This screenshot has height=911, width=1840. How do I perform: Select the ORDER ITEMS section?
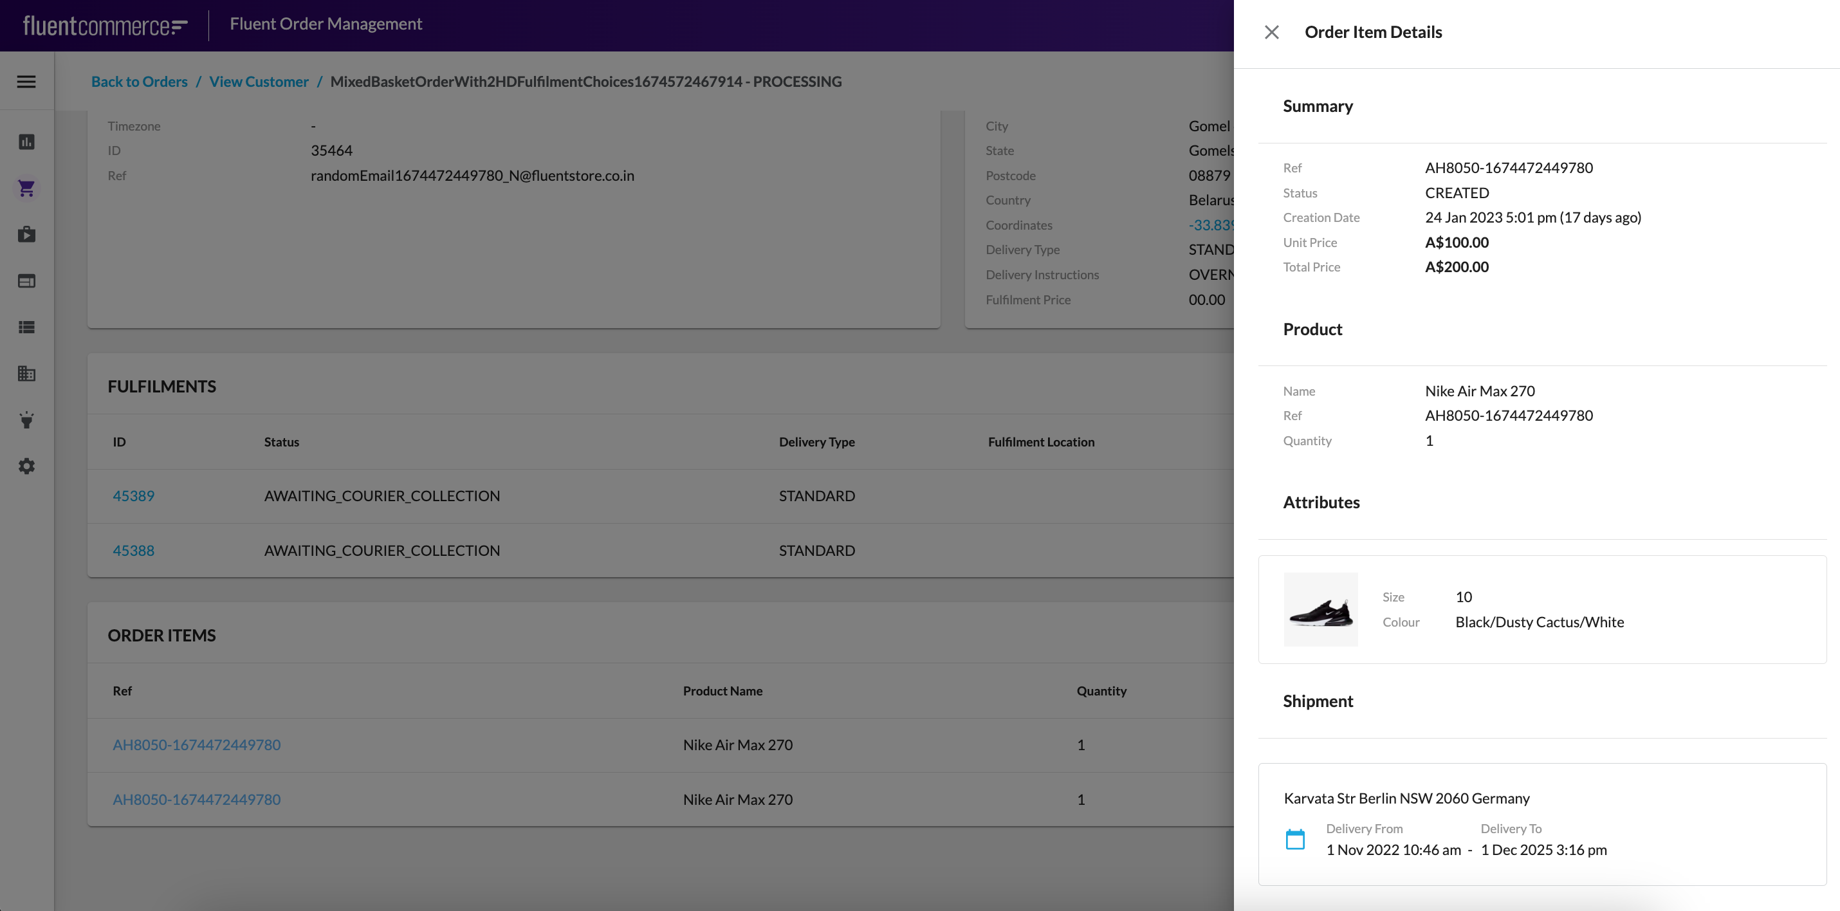pos(161,636)
